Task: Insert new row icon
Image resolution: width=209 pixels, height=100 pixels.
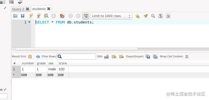Action: [x=114, y=57]
